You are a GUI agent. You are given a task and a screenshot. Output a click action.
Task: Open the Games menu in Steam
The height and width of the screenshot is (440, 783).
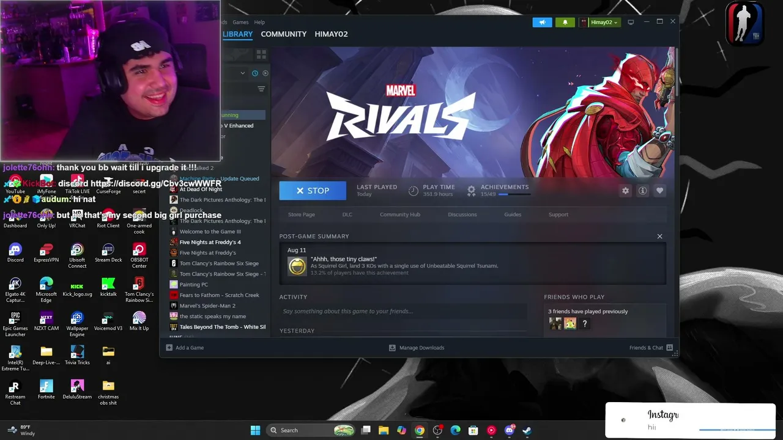point(240,22)
